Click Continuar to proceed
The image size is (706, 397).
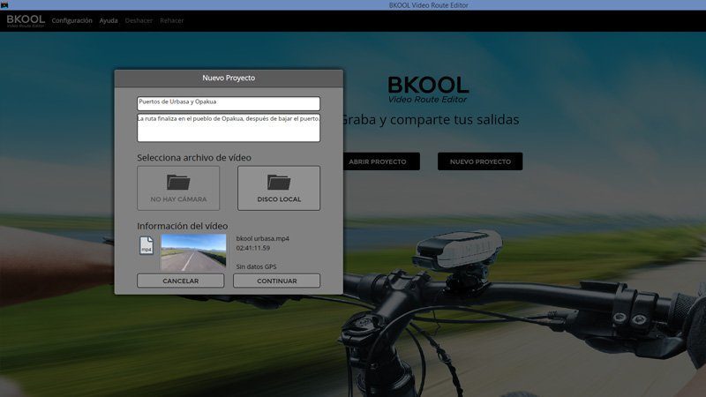pyautogui.click(x=276, y=281)
